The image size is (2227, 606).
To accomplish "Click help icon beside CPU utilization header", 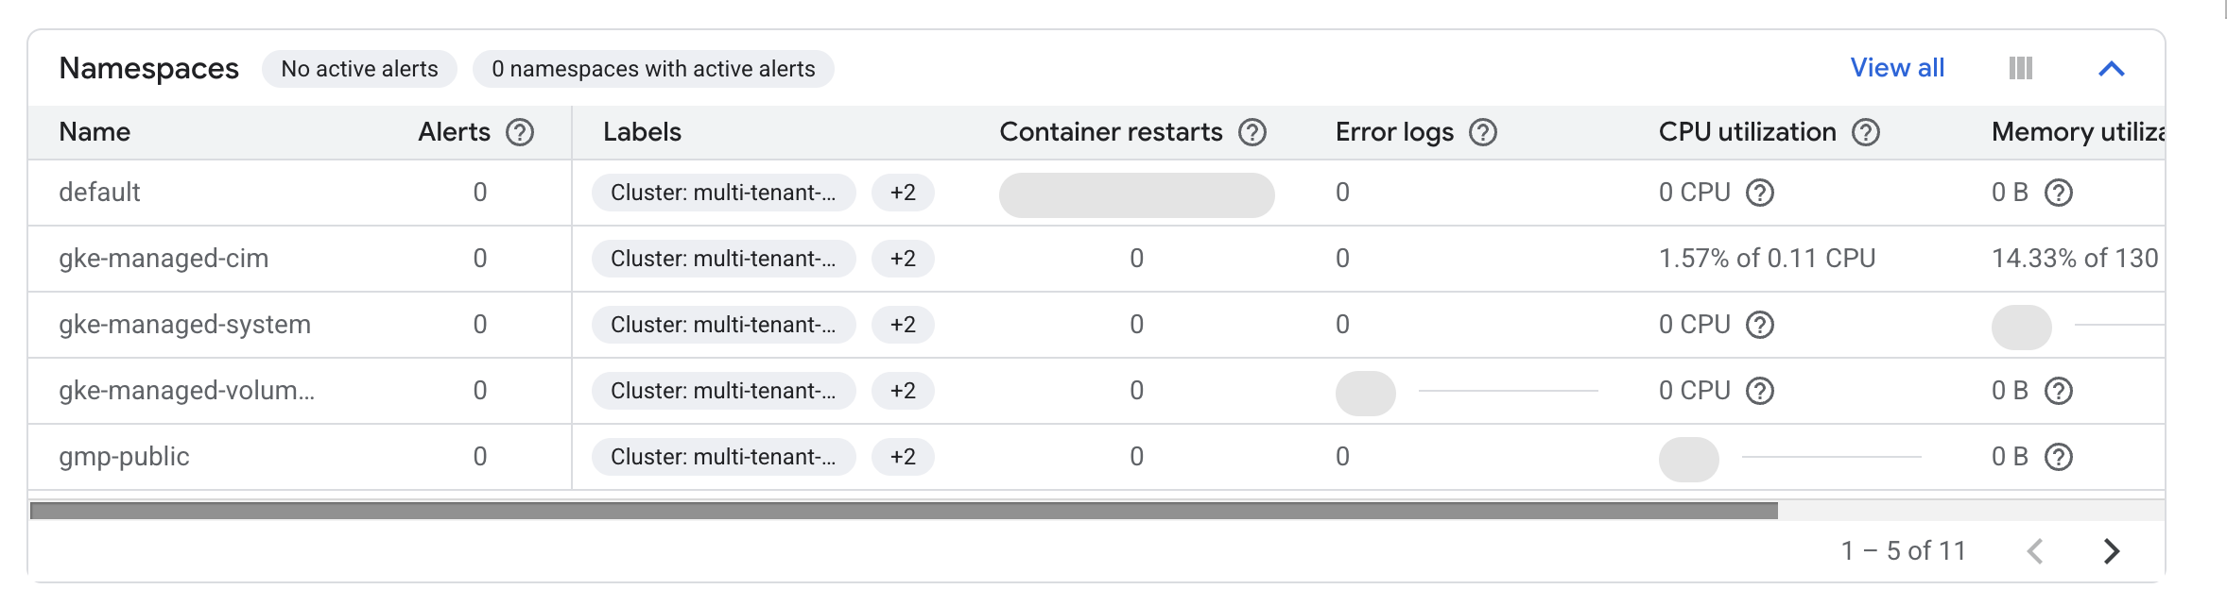I will click(1866, 132).
